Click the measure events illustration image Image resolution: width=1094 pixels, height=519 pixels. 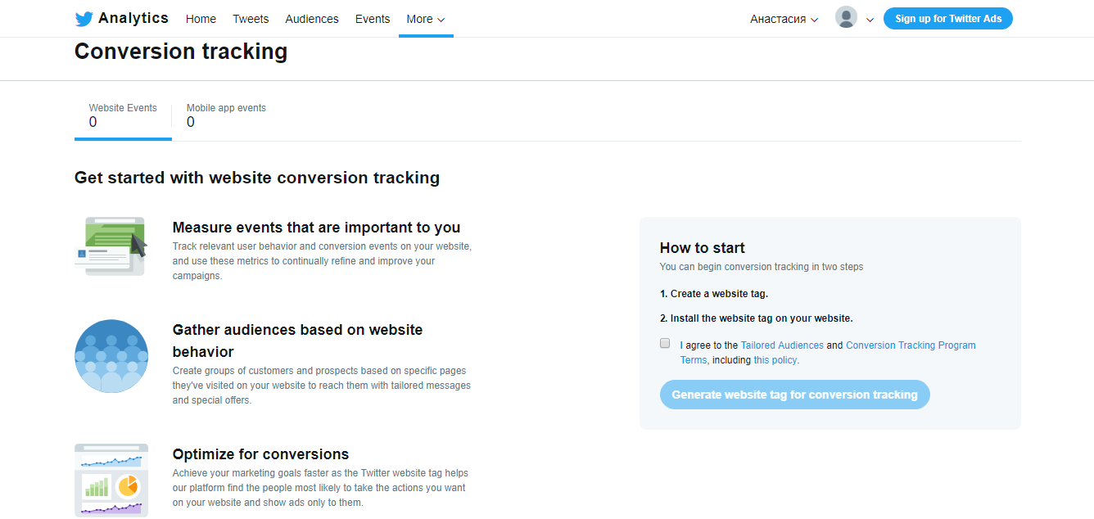111,246
